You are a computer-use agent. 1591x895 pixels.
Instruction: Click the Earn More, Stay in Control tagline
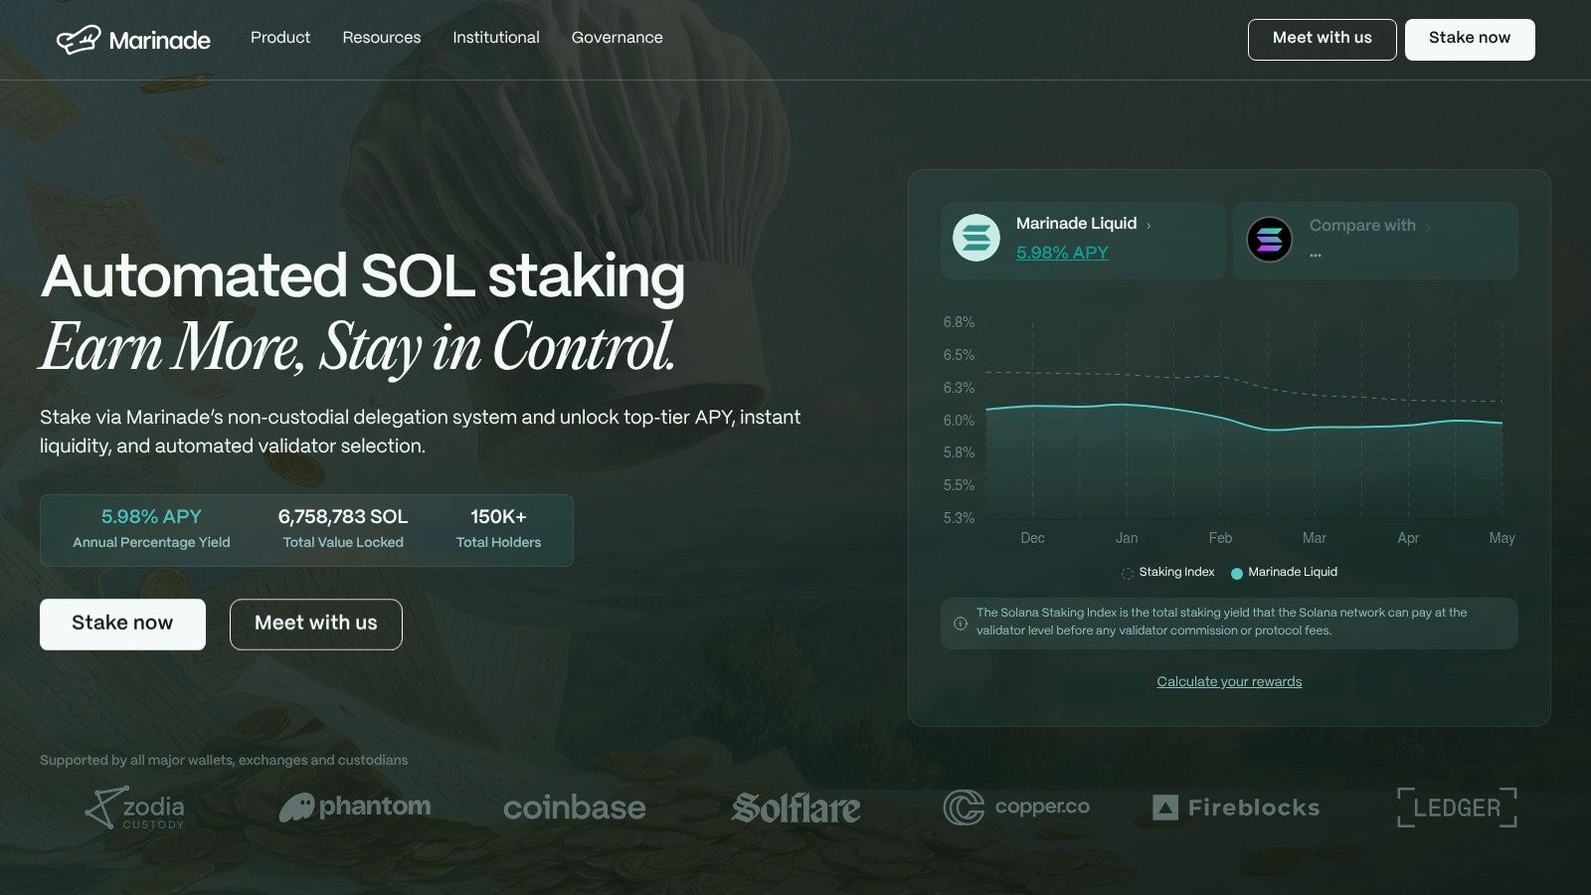[x=358, y=348]
